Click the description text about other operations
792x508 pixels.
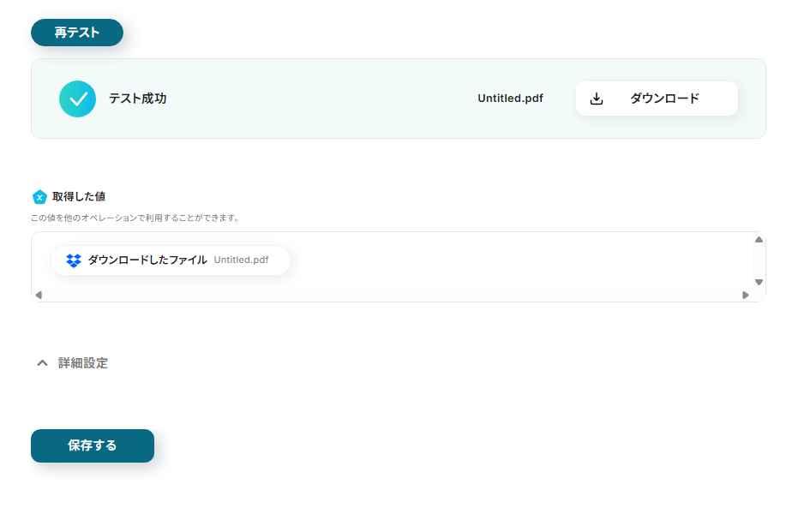135,218
